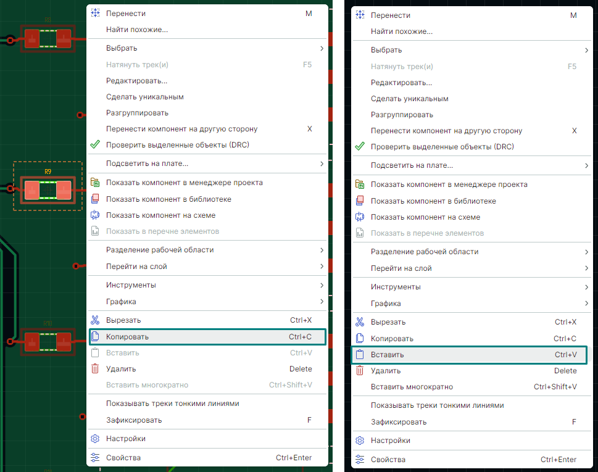This screenshot has height=472, width=598.
Task: Expand Графика arrow in left menu
Action: tap(322, 302)
